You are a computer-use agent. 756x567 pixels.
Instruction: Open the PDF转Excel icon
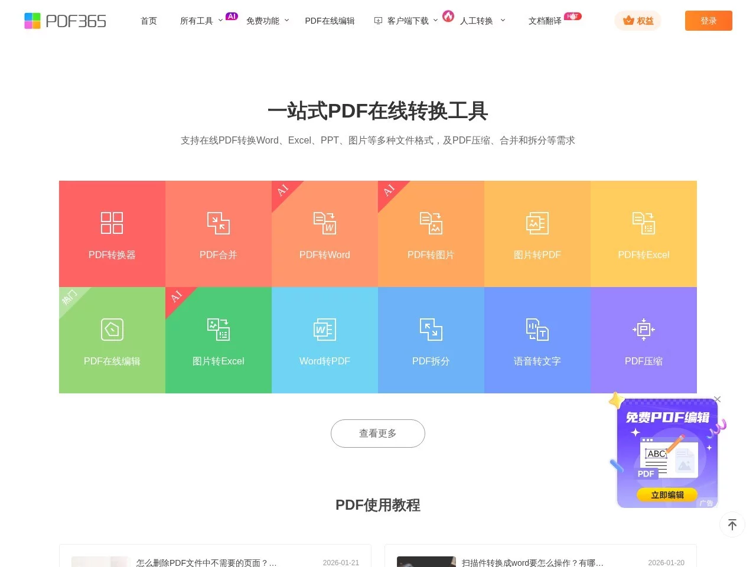point(643,223)
